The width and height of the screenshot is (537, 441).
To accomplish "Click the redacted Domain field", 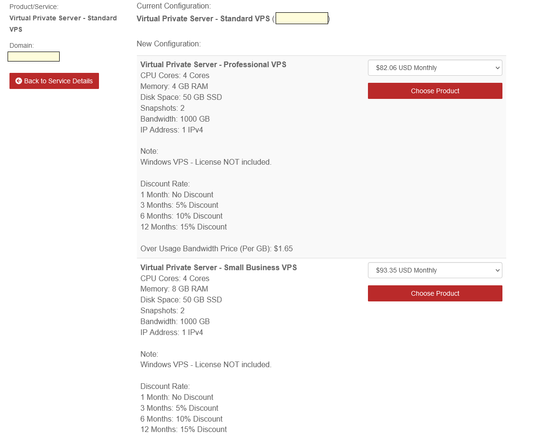I will click(x=34, y=56).
